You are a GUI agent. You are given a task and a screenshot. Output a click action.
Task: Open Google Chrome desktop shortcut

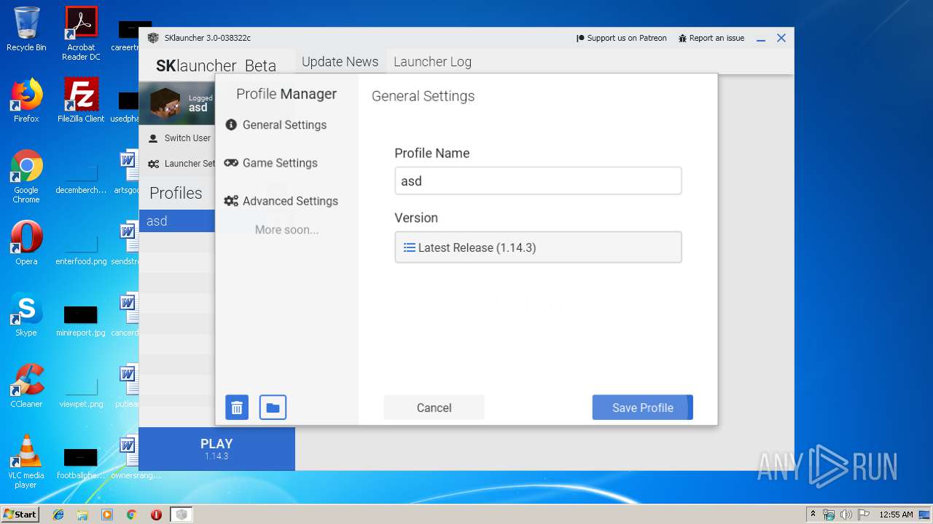(x=26, y=176)
